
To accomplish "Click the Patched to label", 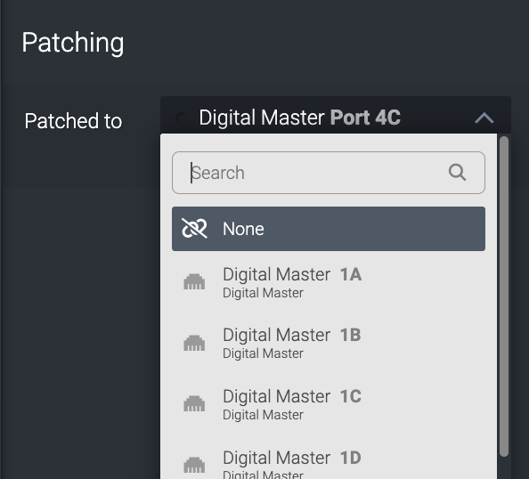I will click(x=73, y=121).
